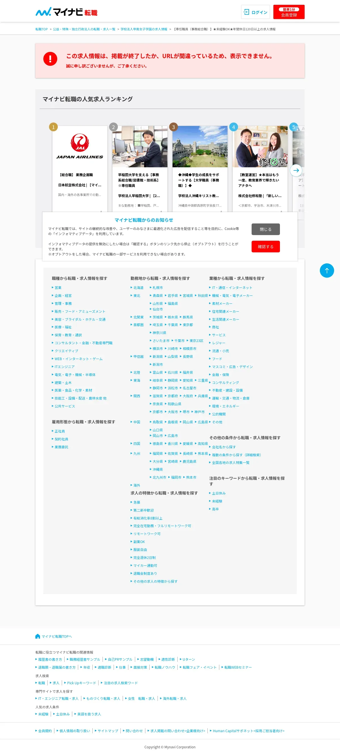
Task: Choose 北海道 region link
Action: click(x=138, y=288)
